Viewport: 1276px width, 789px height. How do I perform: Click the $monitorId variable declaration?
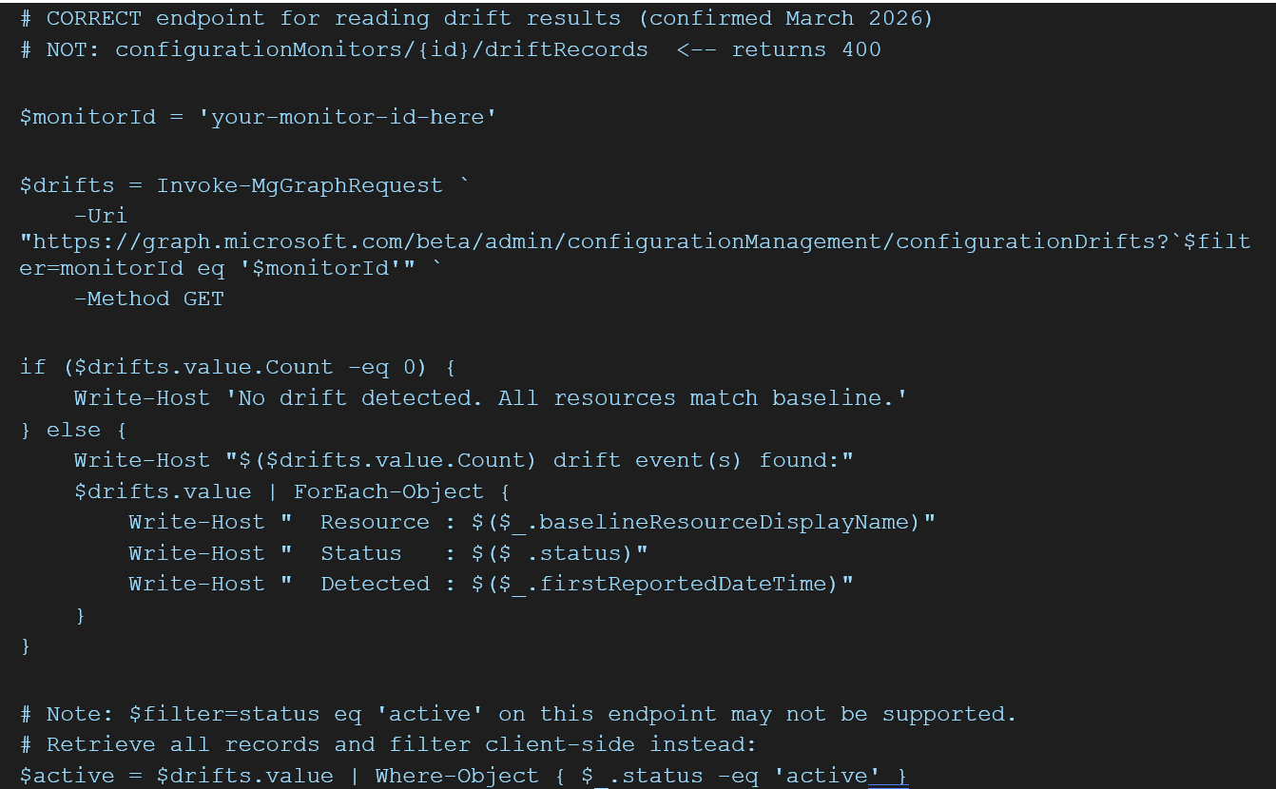pos(87,118)
